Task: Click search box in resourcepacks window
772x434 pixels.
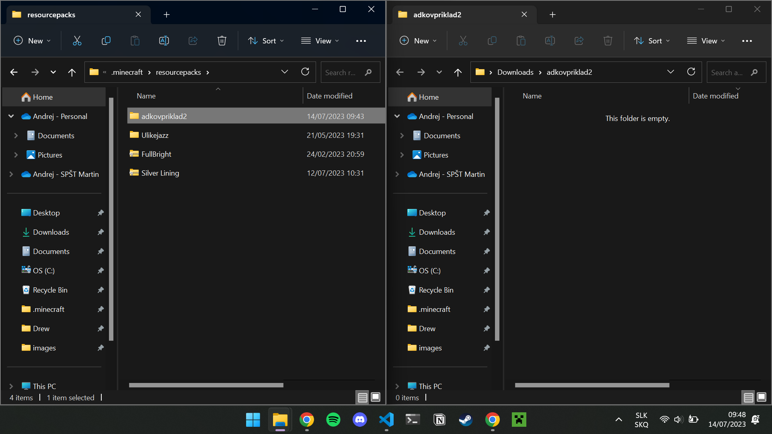Action: coord(350,72)
